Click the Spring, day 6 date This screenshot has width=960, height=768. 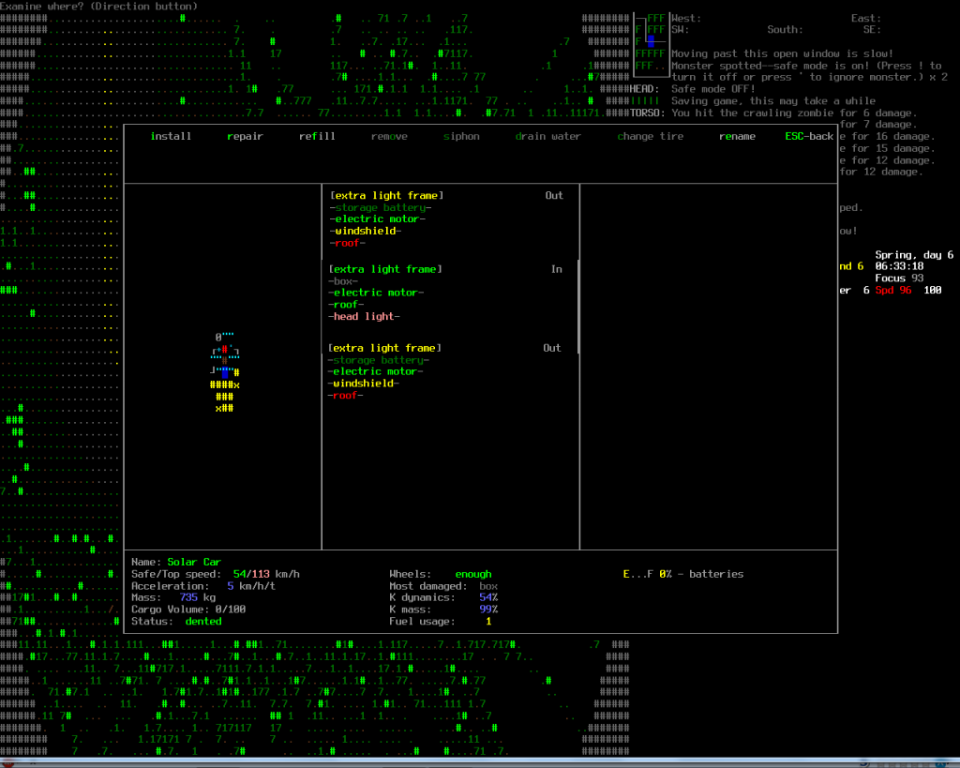[914, 255]
